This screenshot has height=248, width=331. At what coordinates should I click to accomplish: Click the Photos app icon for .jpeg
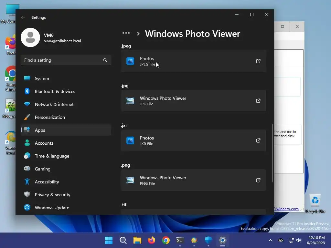[x=130, y=61]
